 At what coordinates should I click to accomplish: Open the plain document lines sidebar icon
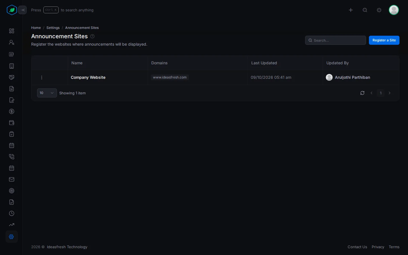[12, 89]
